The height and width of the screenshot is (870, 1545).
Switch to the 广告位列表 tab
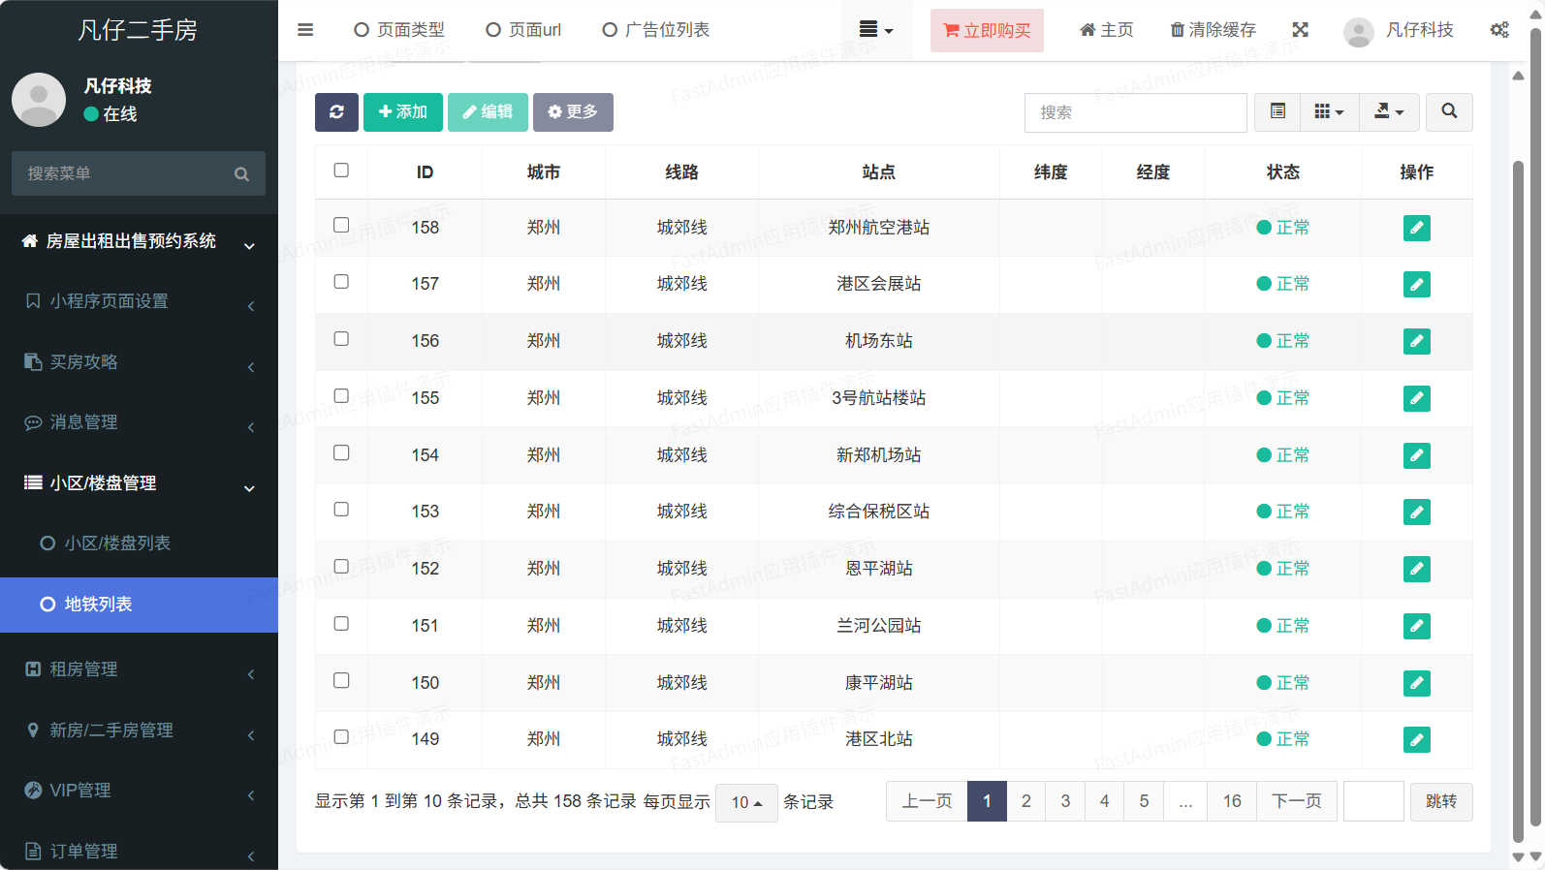[x=656, y=30]
